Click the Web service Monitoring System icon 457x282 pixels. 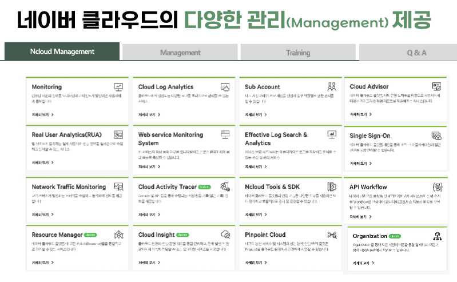pos(225,135)
